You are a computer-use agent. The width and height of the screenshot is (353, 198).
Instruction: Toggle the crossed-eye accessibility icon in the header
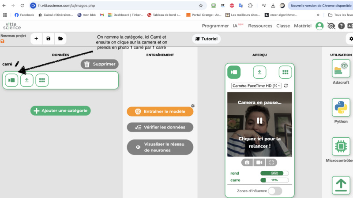pos(331,26)
